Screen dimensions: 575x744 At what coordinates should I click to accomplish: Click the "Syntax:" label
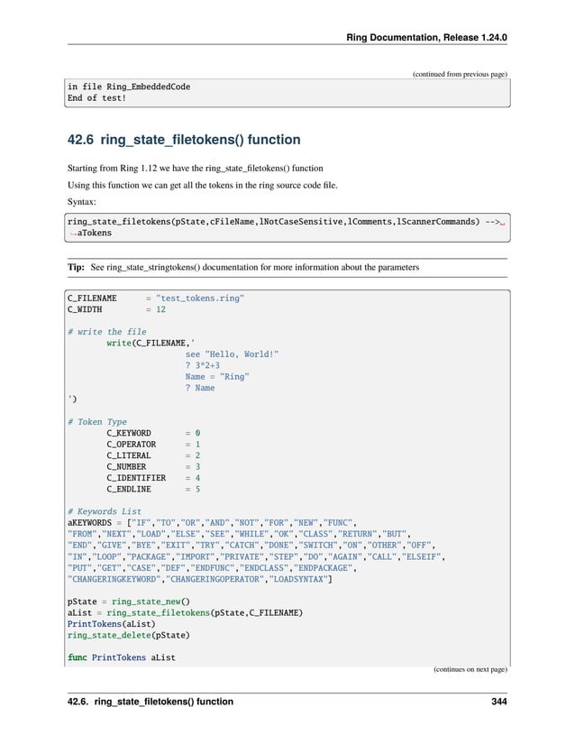coord(81,202)
